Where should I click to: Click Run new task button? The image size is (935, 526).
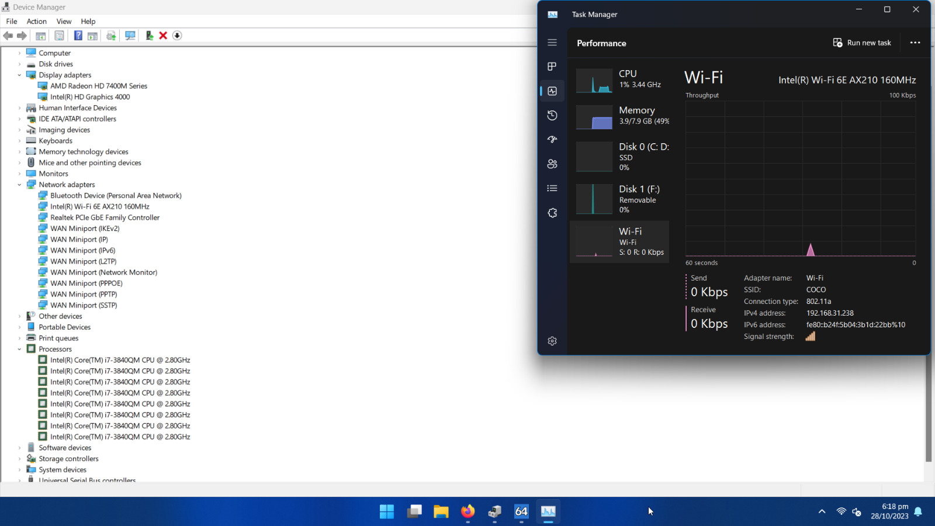862,43
